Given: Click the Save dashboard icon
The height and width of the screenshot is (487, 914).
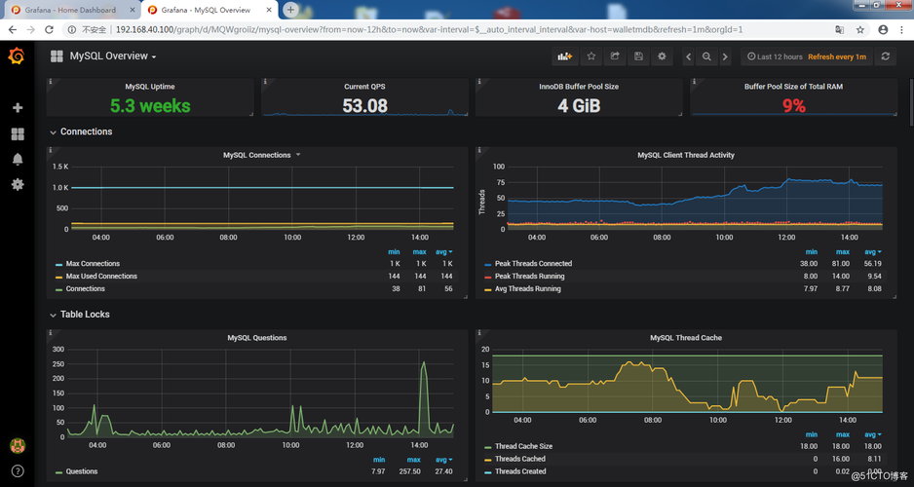Looking at the screenshot, I should tap(638, 56).
